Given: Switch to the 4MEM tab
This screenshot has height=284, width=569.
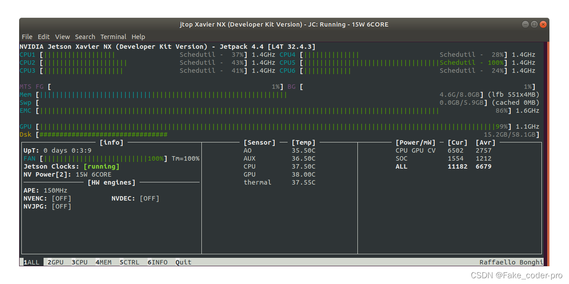Looking at the screenshot, I should [x=104, y=262].
